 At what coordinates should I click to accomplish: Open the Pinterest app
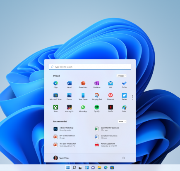click(x=110, y=96)
